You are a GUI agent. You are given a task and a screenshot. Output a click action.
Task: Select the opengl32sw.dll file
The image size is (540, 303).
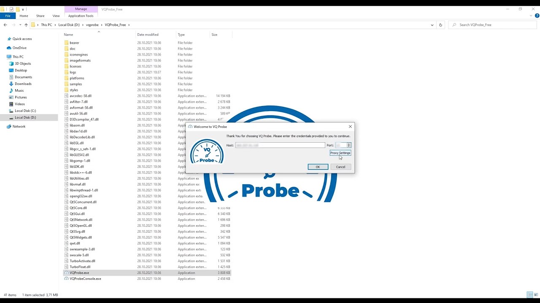click(x=81, y=196)
